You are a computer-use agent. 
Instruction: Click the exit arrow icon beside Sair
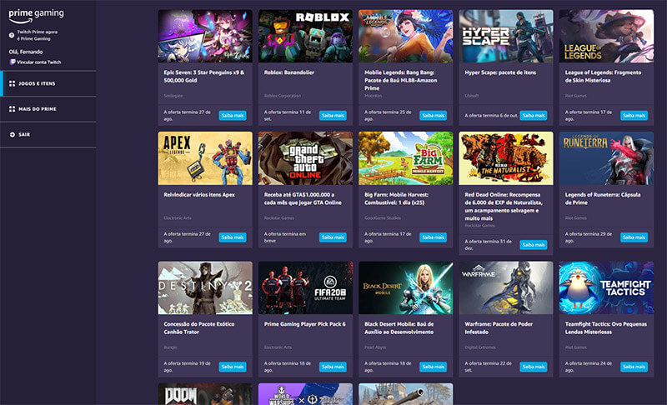[12, 134]
